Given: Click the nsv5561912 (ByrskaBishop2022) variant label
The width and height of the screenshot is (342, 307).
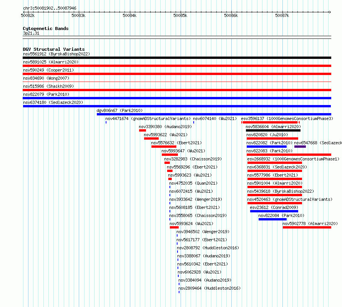Looking at the screenshot, I should pyautogui.click(x=56, y=54).
